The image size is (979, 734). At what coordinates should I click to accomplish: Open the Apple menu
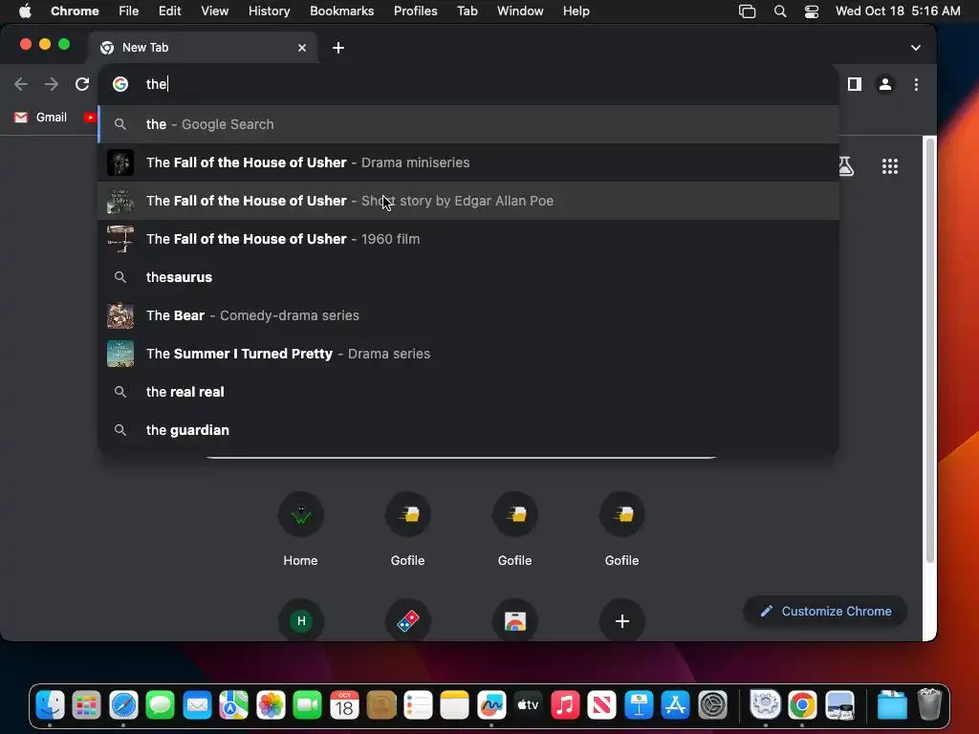(x=24, y=11)
